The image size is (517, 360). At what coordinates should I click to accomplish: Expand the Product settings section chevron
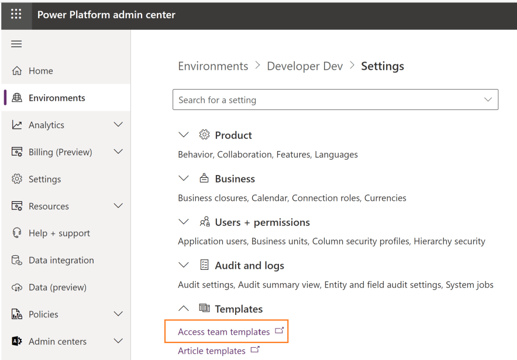click(x=183, y=135)
